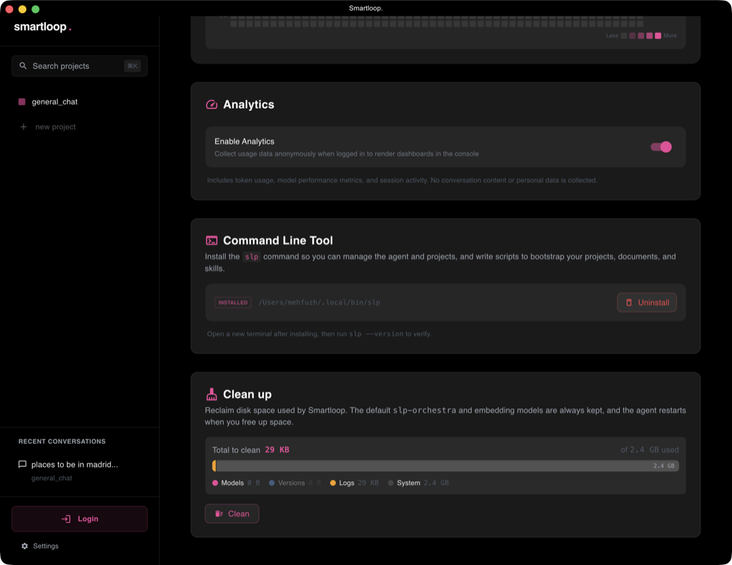The height and width of the screenshot is (565, 732).
Task: Click the smartloop logo
Action: point(42,27)
